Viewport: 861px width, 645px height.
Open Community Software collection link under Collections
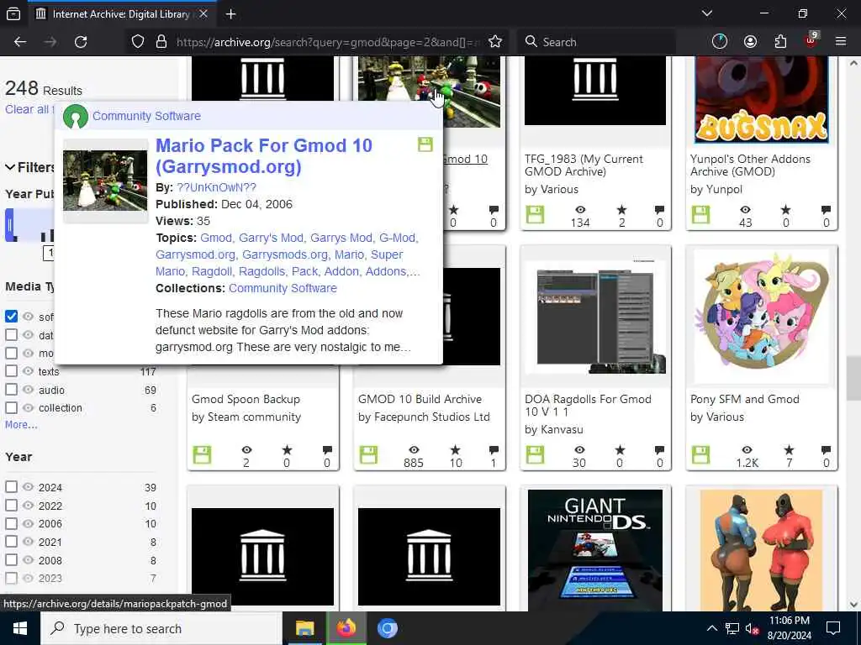(x=283, y=288)
